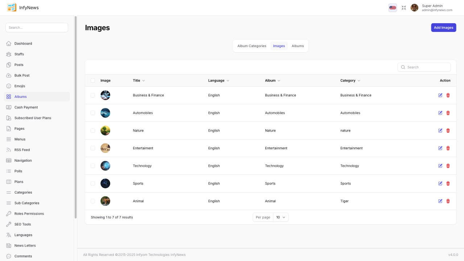
Task: Delete the Sports image entry
Action: pos(448,183)
